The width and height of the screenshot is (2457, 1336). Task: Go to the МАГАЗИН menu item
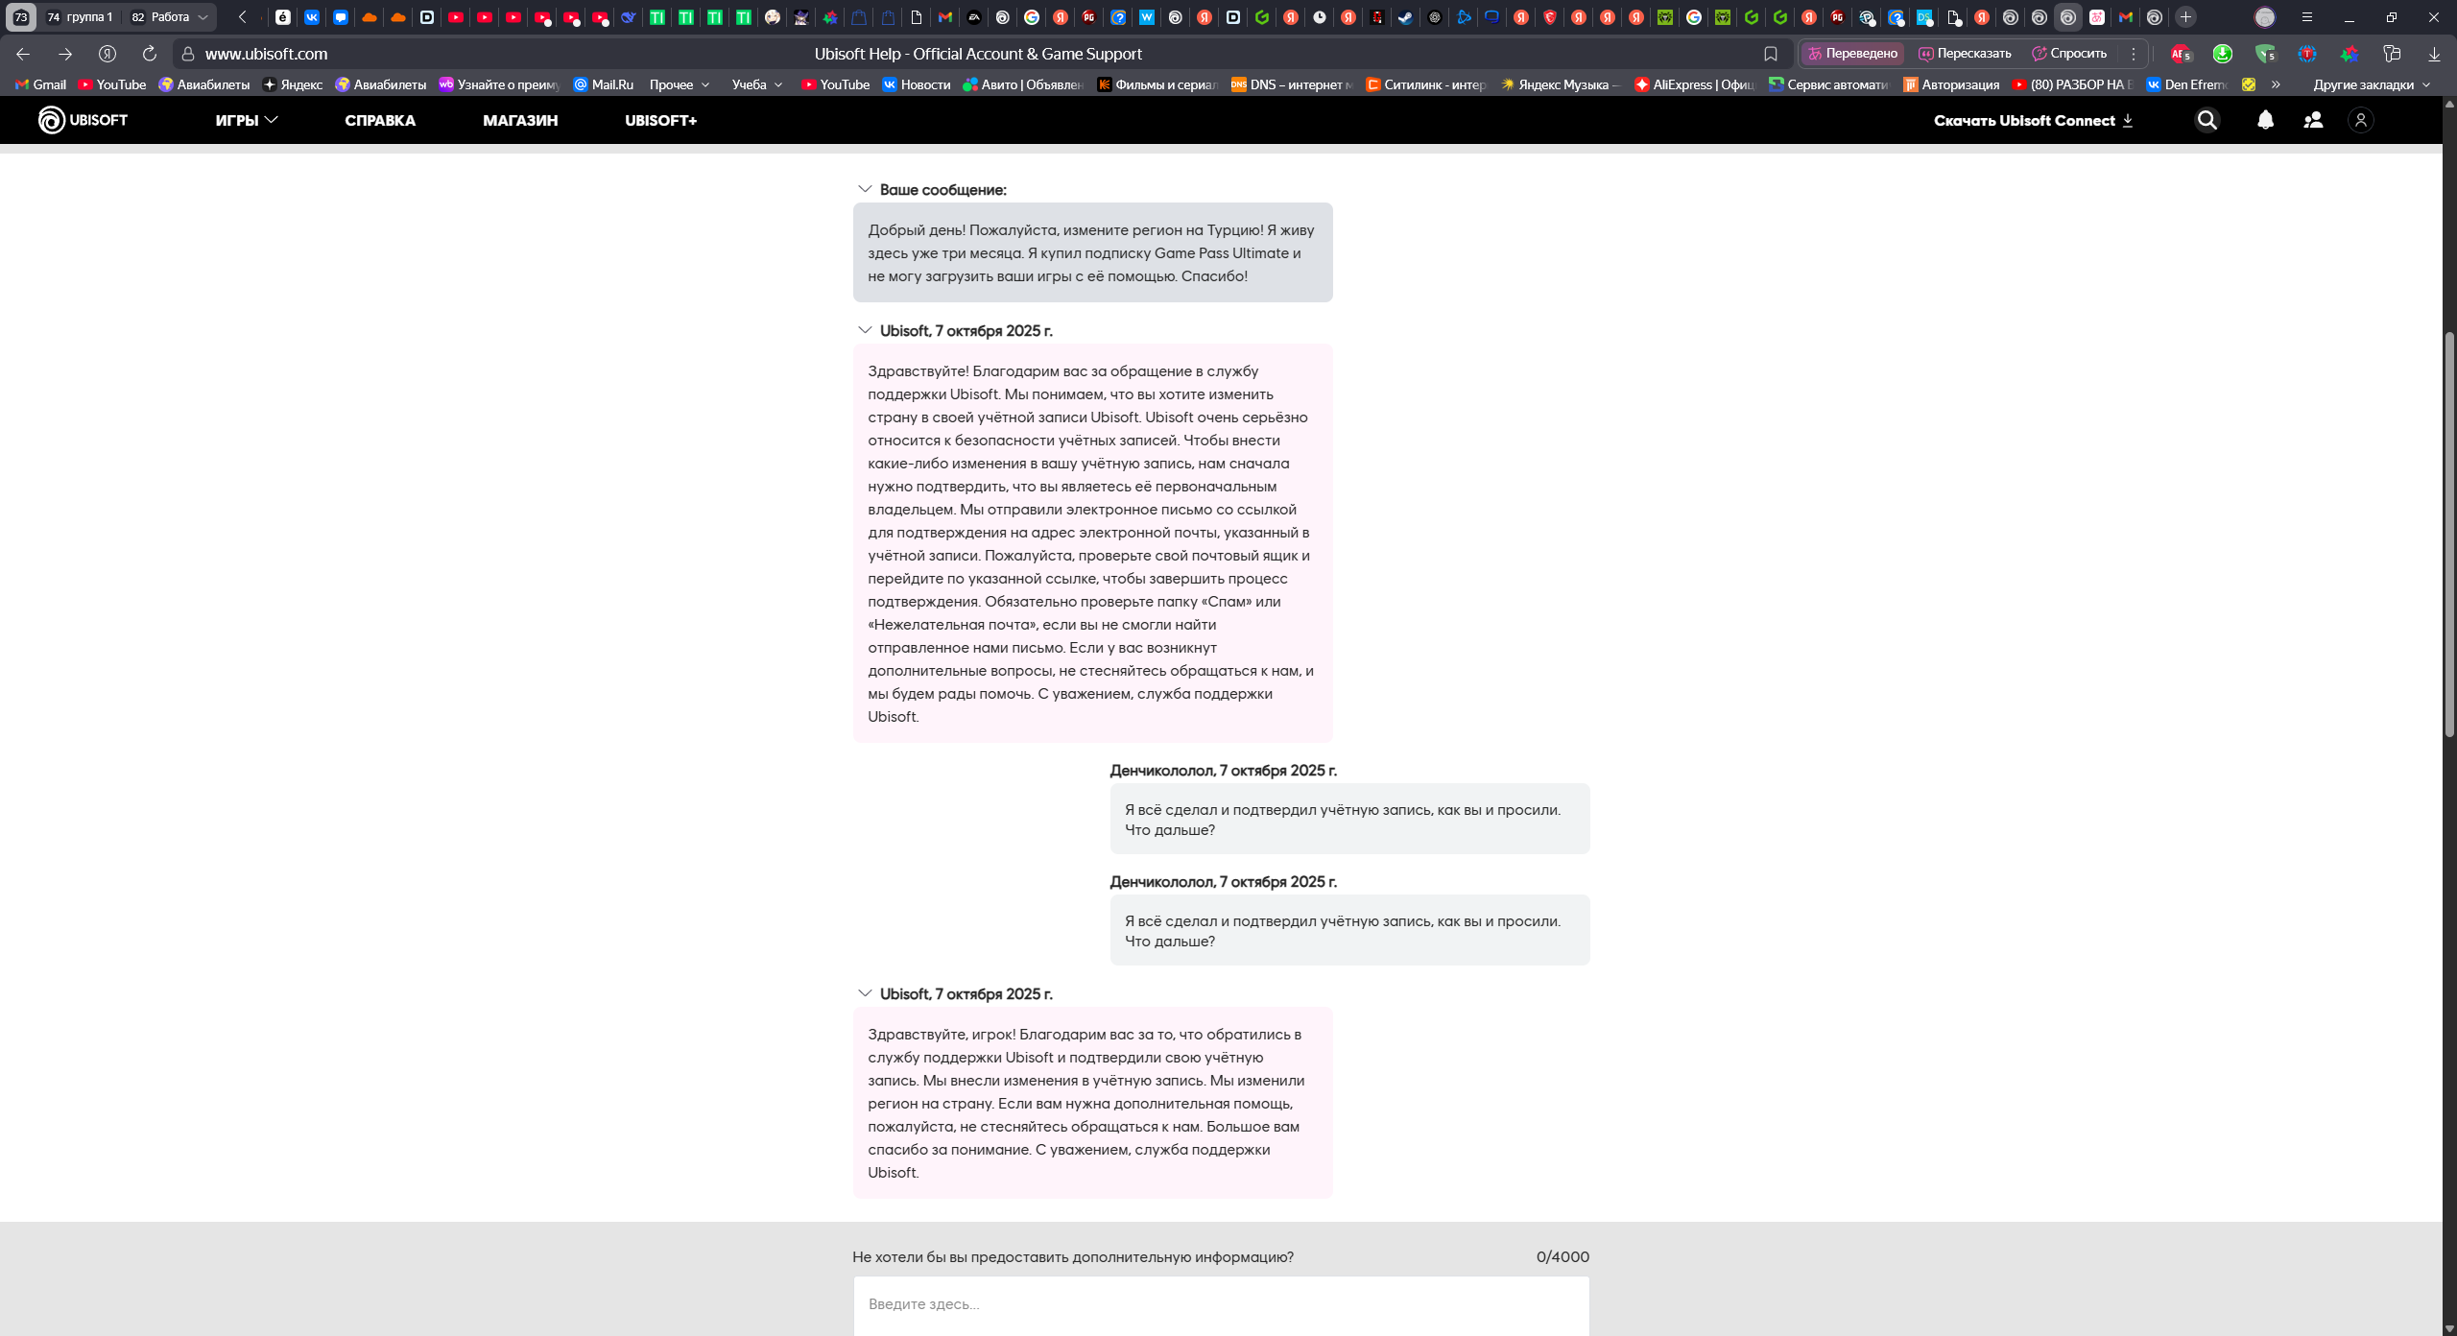(520, 120)
